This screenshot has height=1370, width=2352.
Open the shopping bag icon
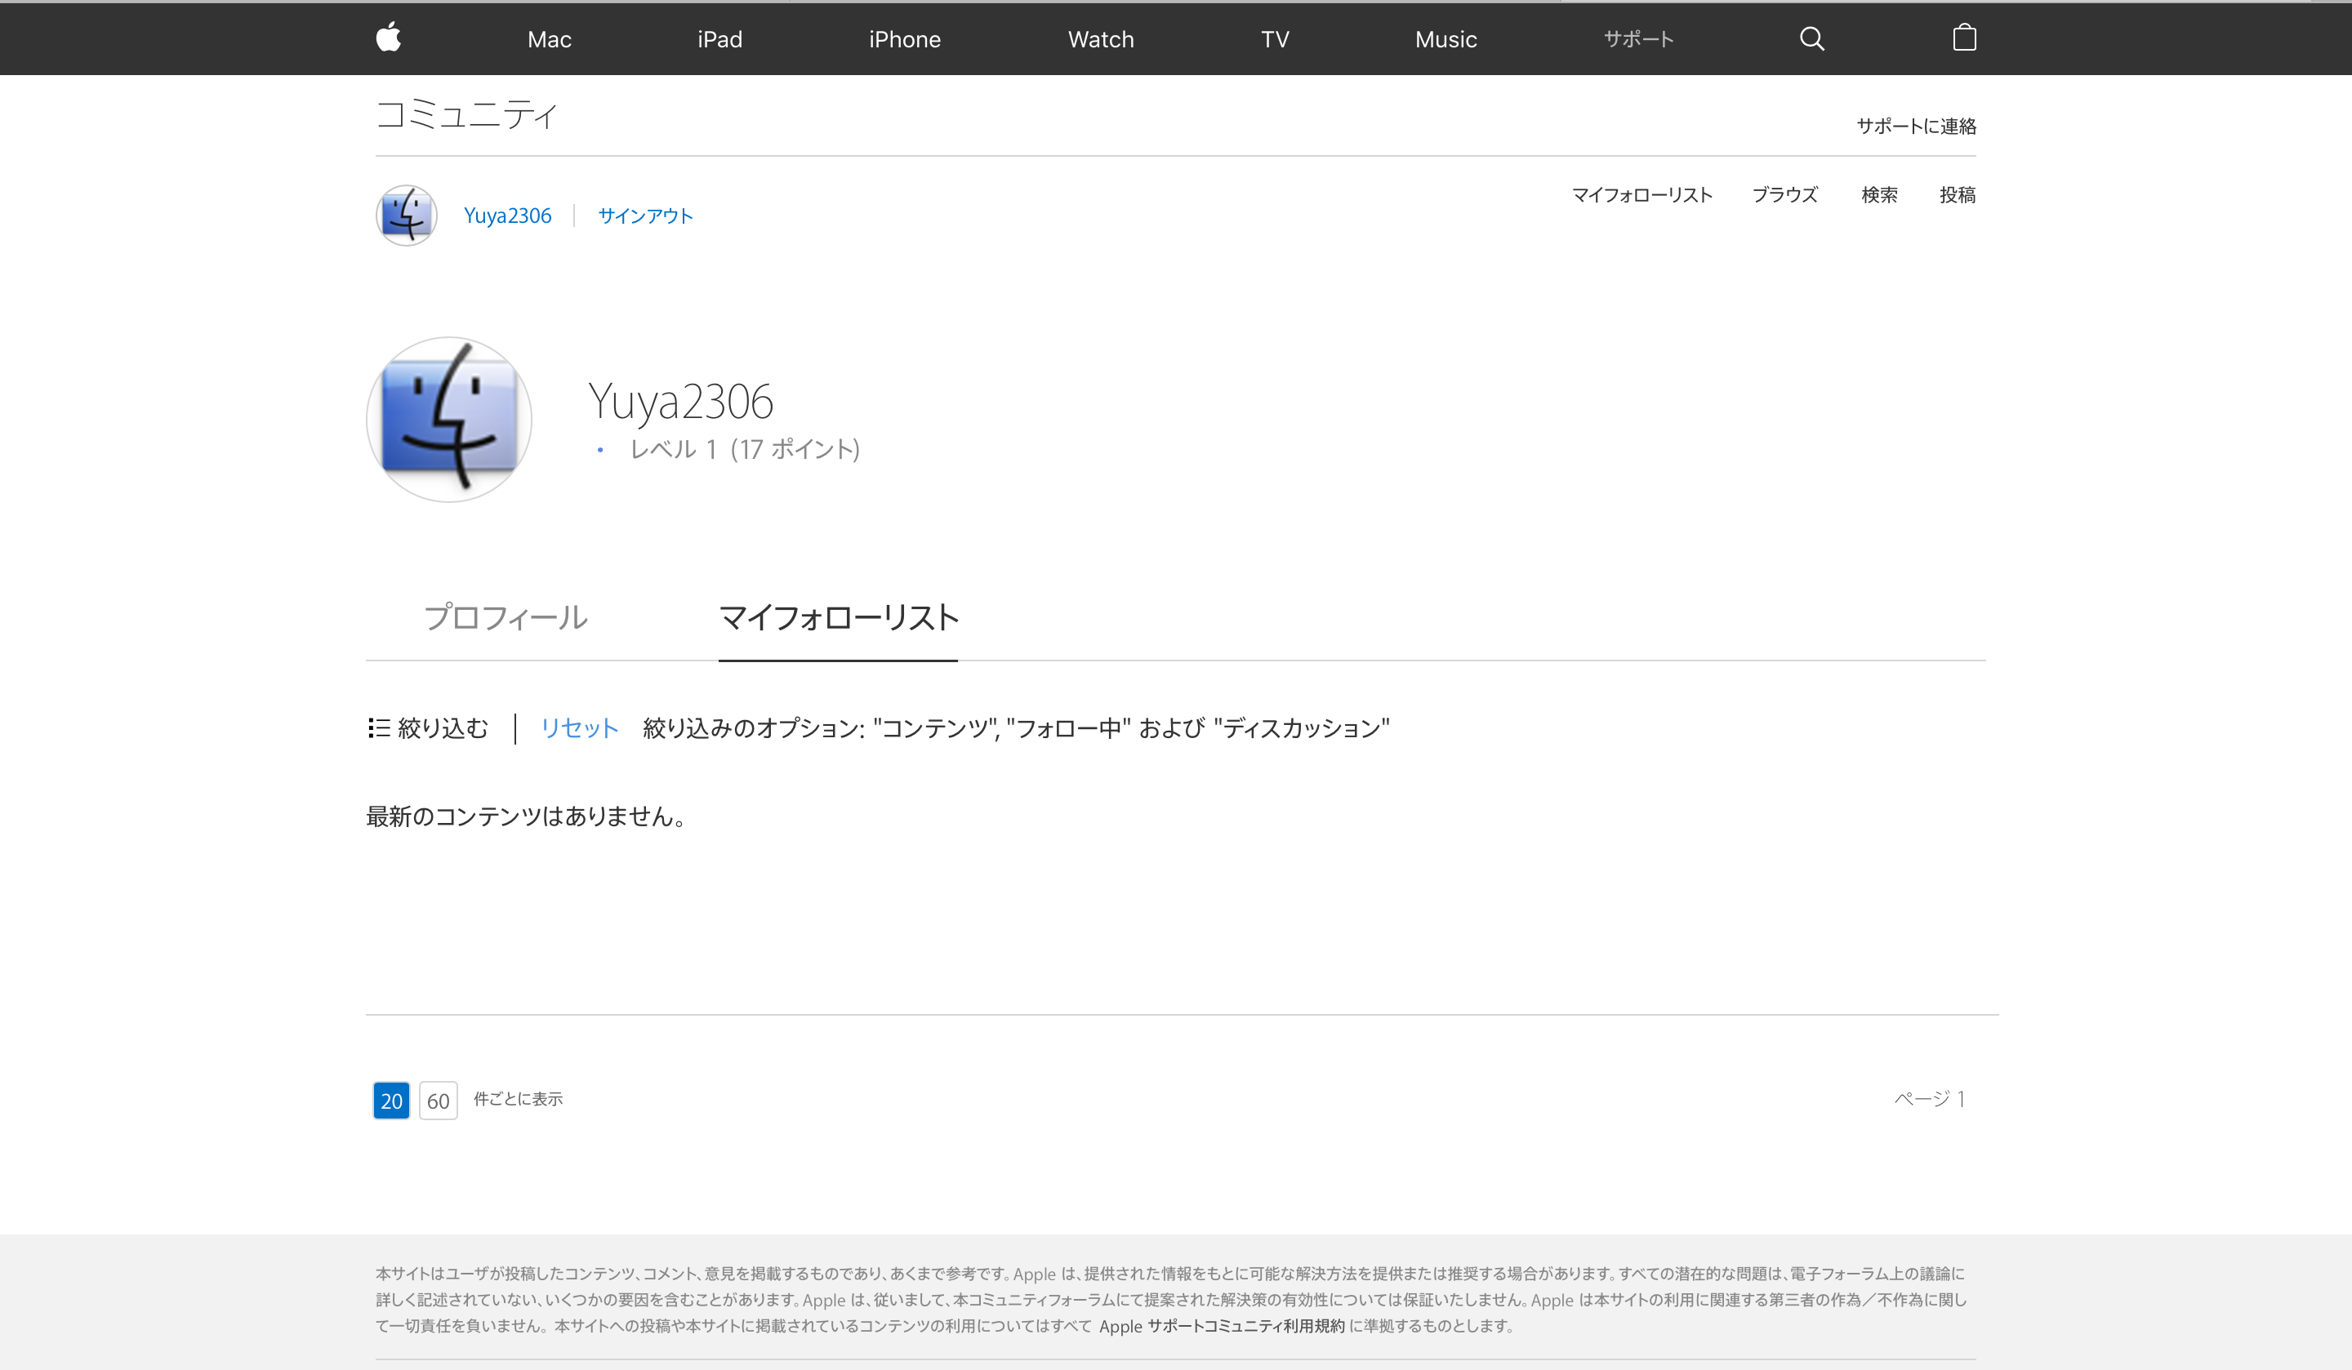[1964, 38]
